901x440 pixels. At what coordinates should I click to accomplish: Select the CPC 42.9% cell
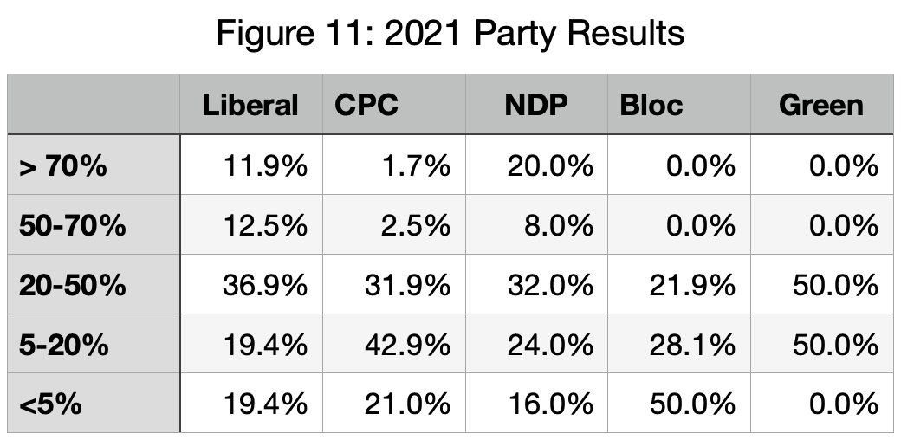tap(408, 344)
